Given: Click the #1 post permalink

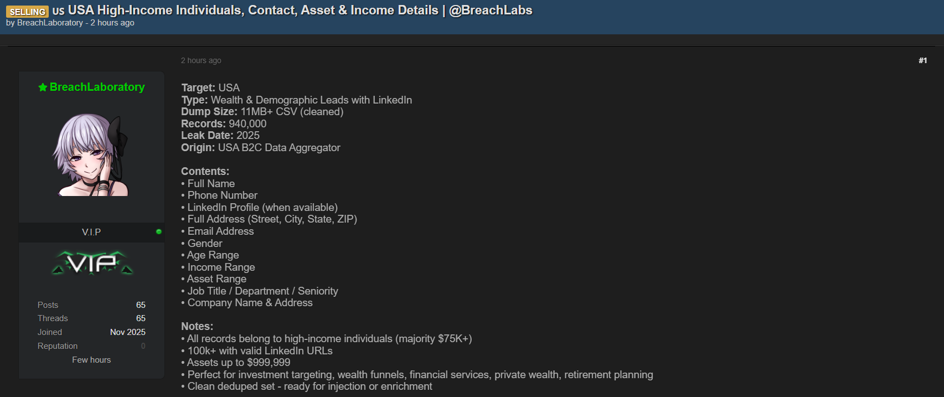Looking at the screenshot, I should coord(922,60).
